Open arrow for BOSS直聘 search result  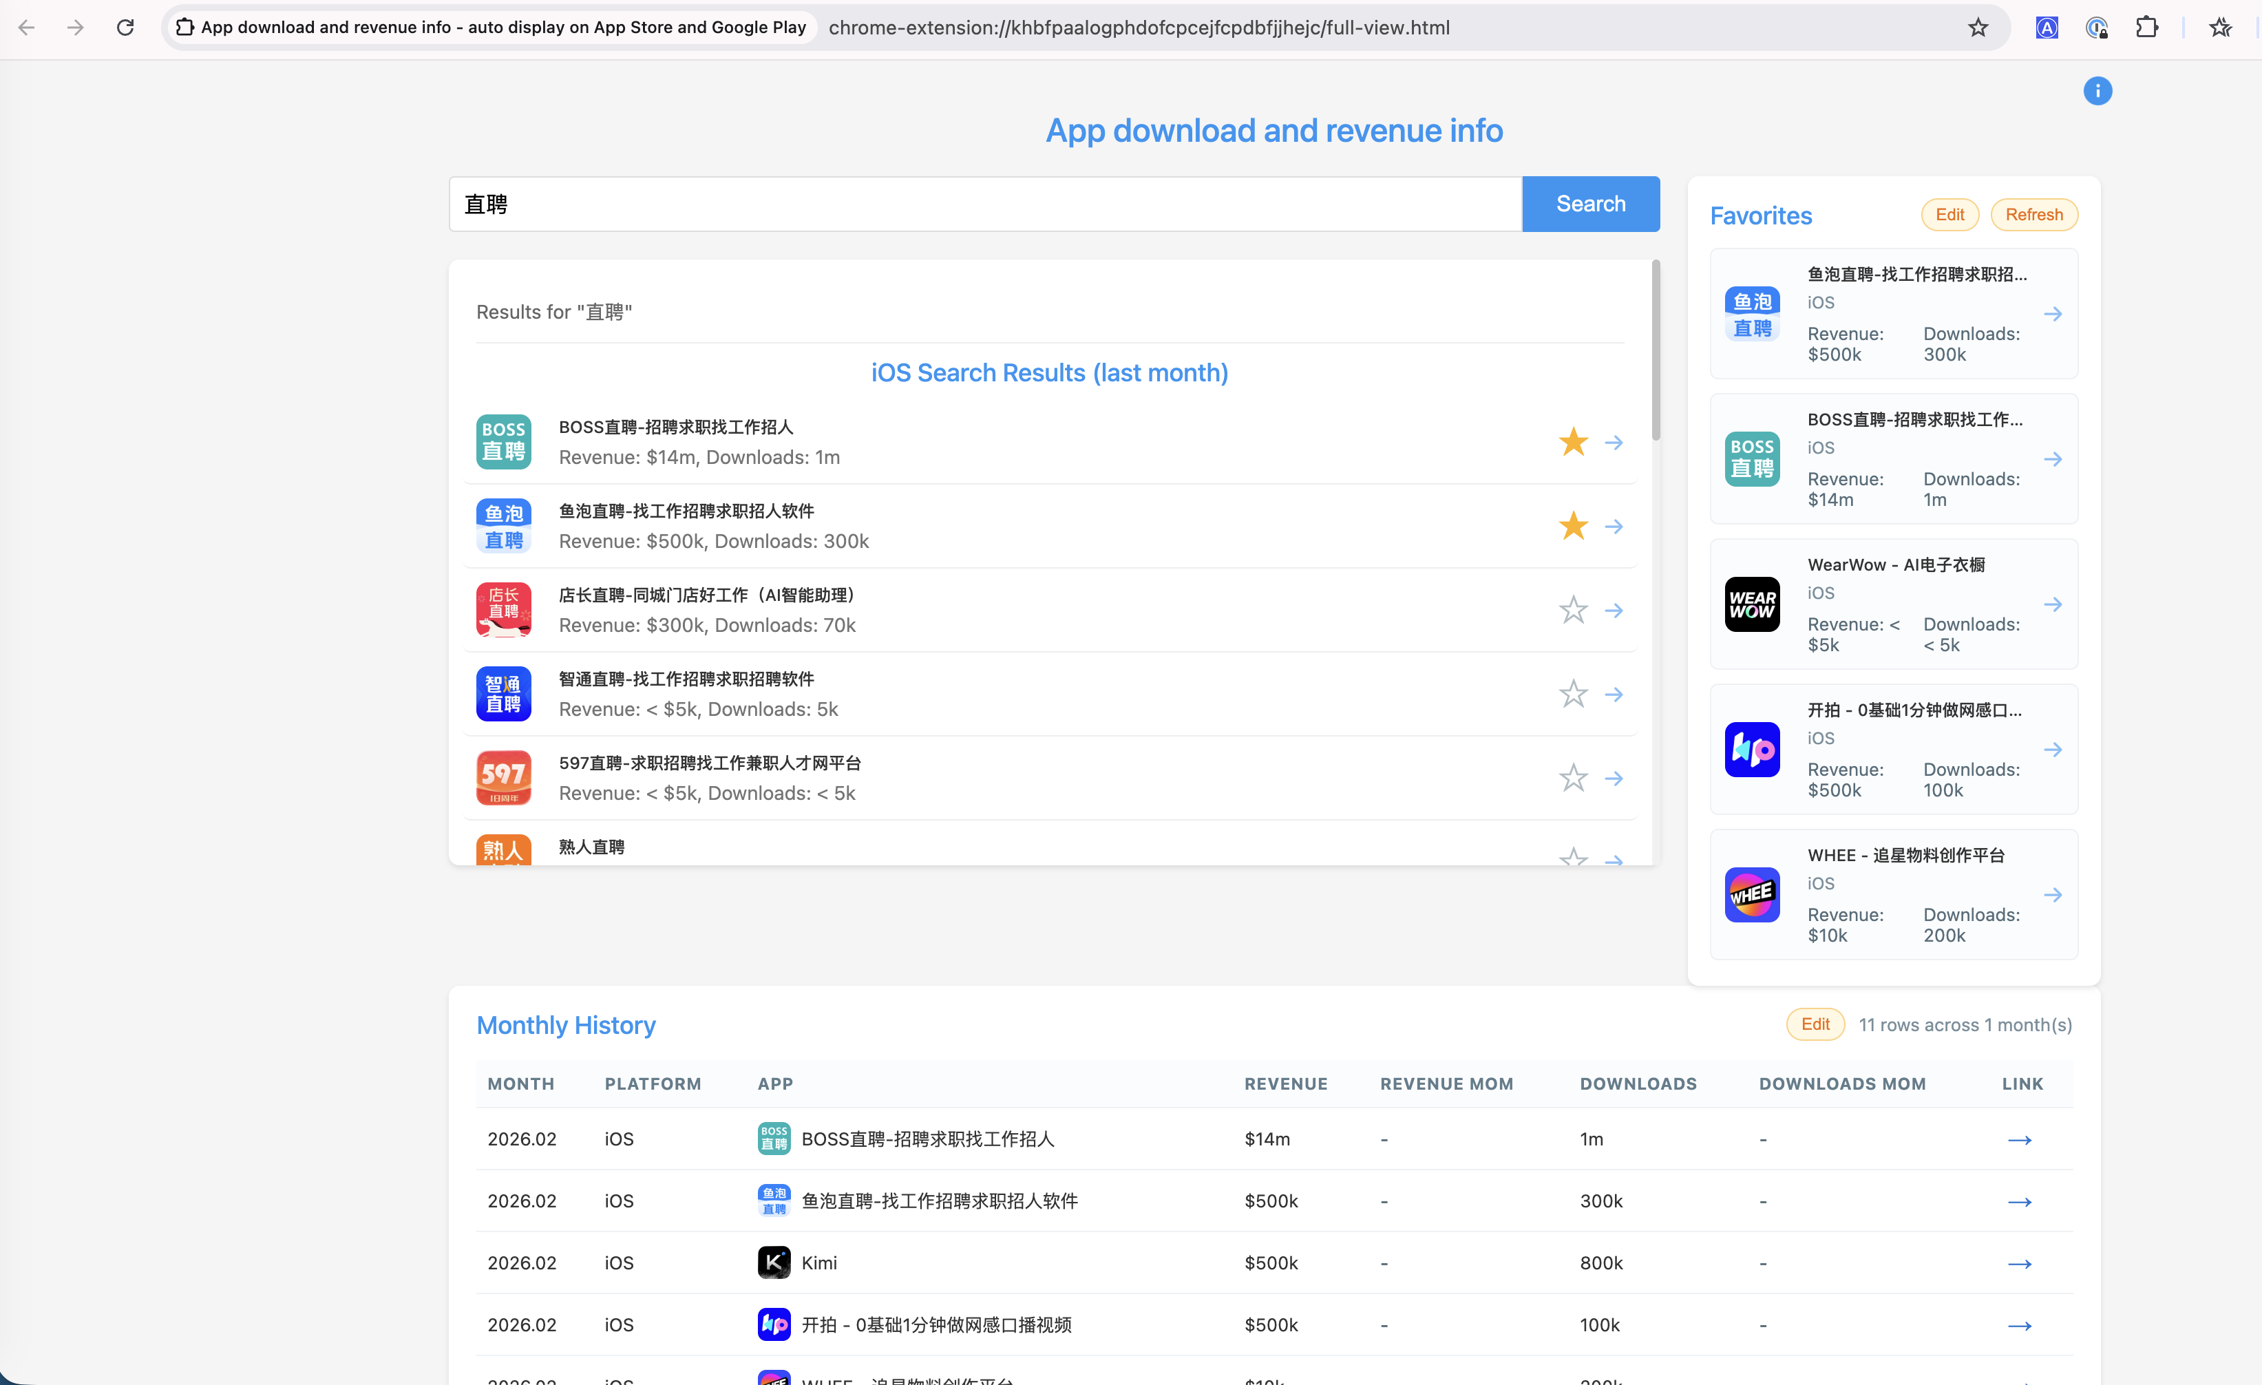coord(1613,443)
